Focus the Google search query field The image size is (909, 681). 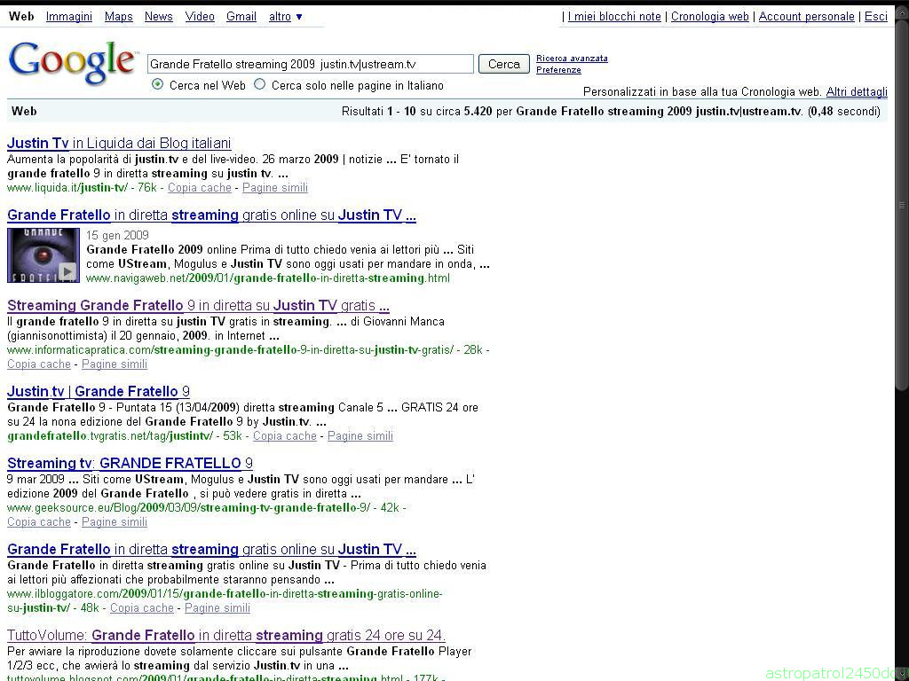coord(310,64)
